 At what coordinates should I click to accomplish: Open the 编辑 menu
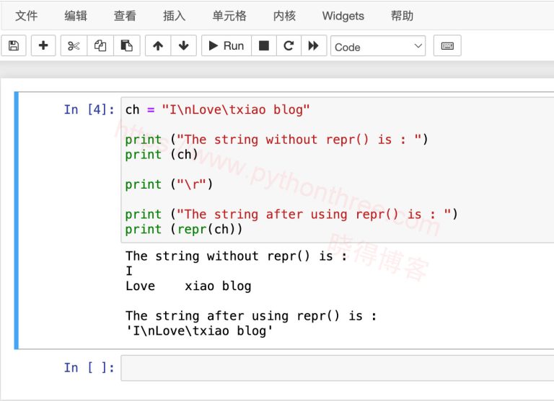click(x=76, y=15)
